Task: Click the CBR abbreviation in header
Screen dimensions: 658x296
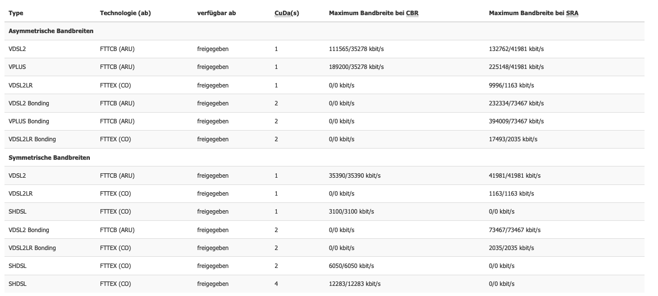Action: [412, 13]
